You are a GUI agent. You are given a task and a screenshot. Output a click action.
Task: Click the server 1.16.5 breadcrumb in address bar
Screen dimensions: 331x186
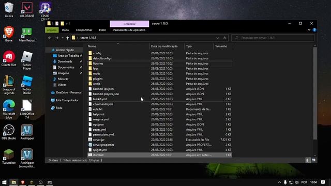[88, 38]
